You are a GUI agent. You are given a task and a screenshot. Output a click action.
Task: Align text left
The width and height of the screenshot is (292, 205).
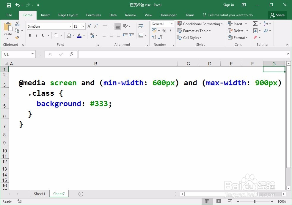tap(105, 35)
